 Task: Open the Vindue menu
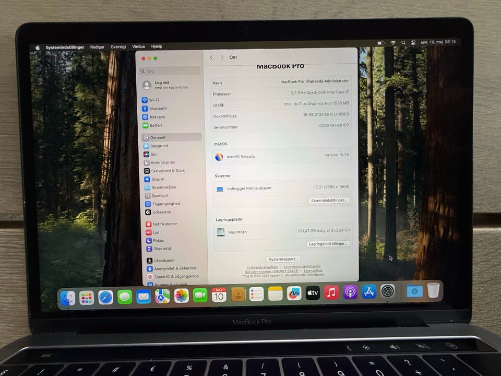tap(138, 46)
